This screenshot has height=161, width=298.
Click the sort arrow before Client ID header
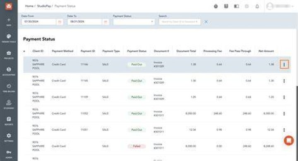point(24,51)
